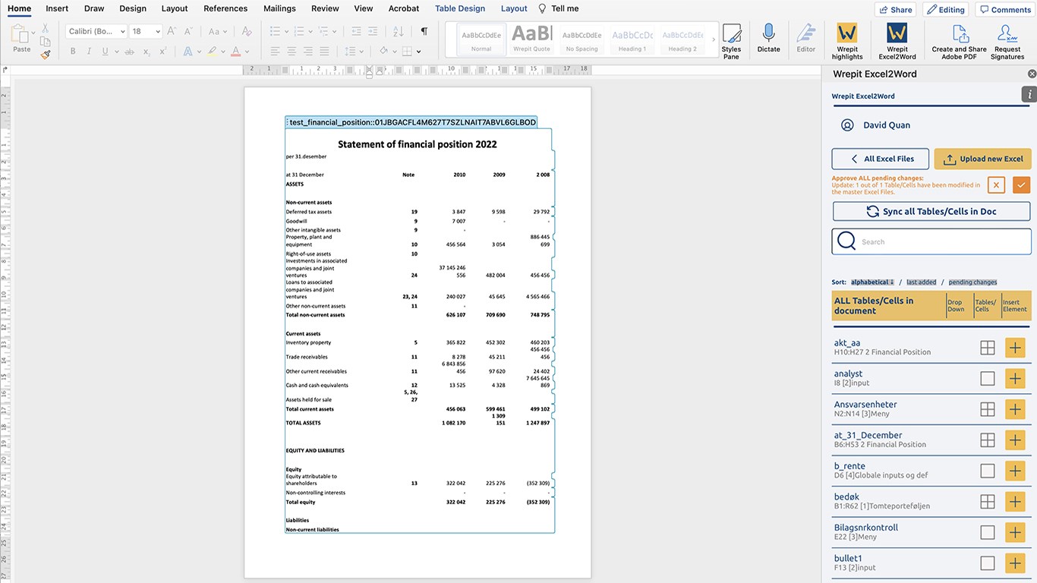Insert the akt_aa element with plus button
Image resolution: width=1037 pixels, height=583 pixels.
coord(1015,348)
